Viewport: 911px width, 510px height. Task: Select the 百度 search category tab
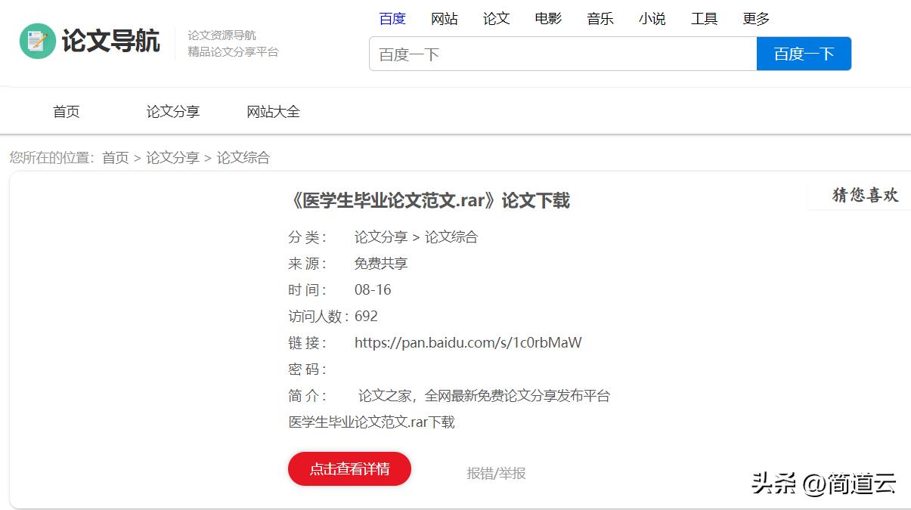pos(392,18)
